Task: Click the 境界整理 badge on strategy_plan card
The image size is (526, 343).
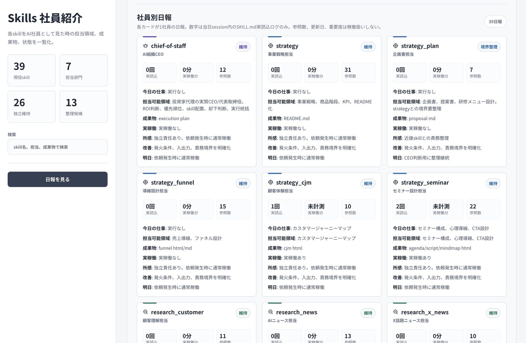Action: click(489, 47)
